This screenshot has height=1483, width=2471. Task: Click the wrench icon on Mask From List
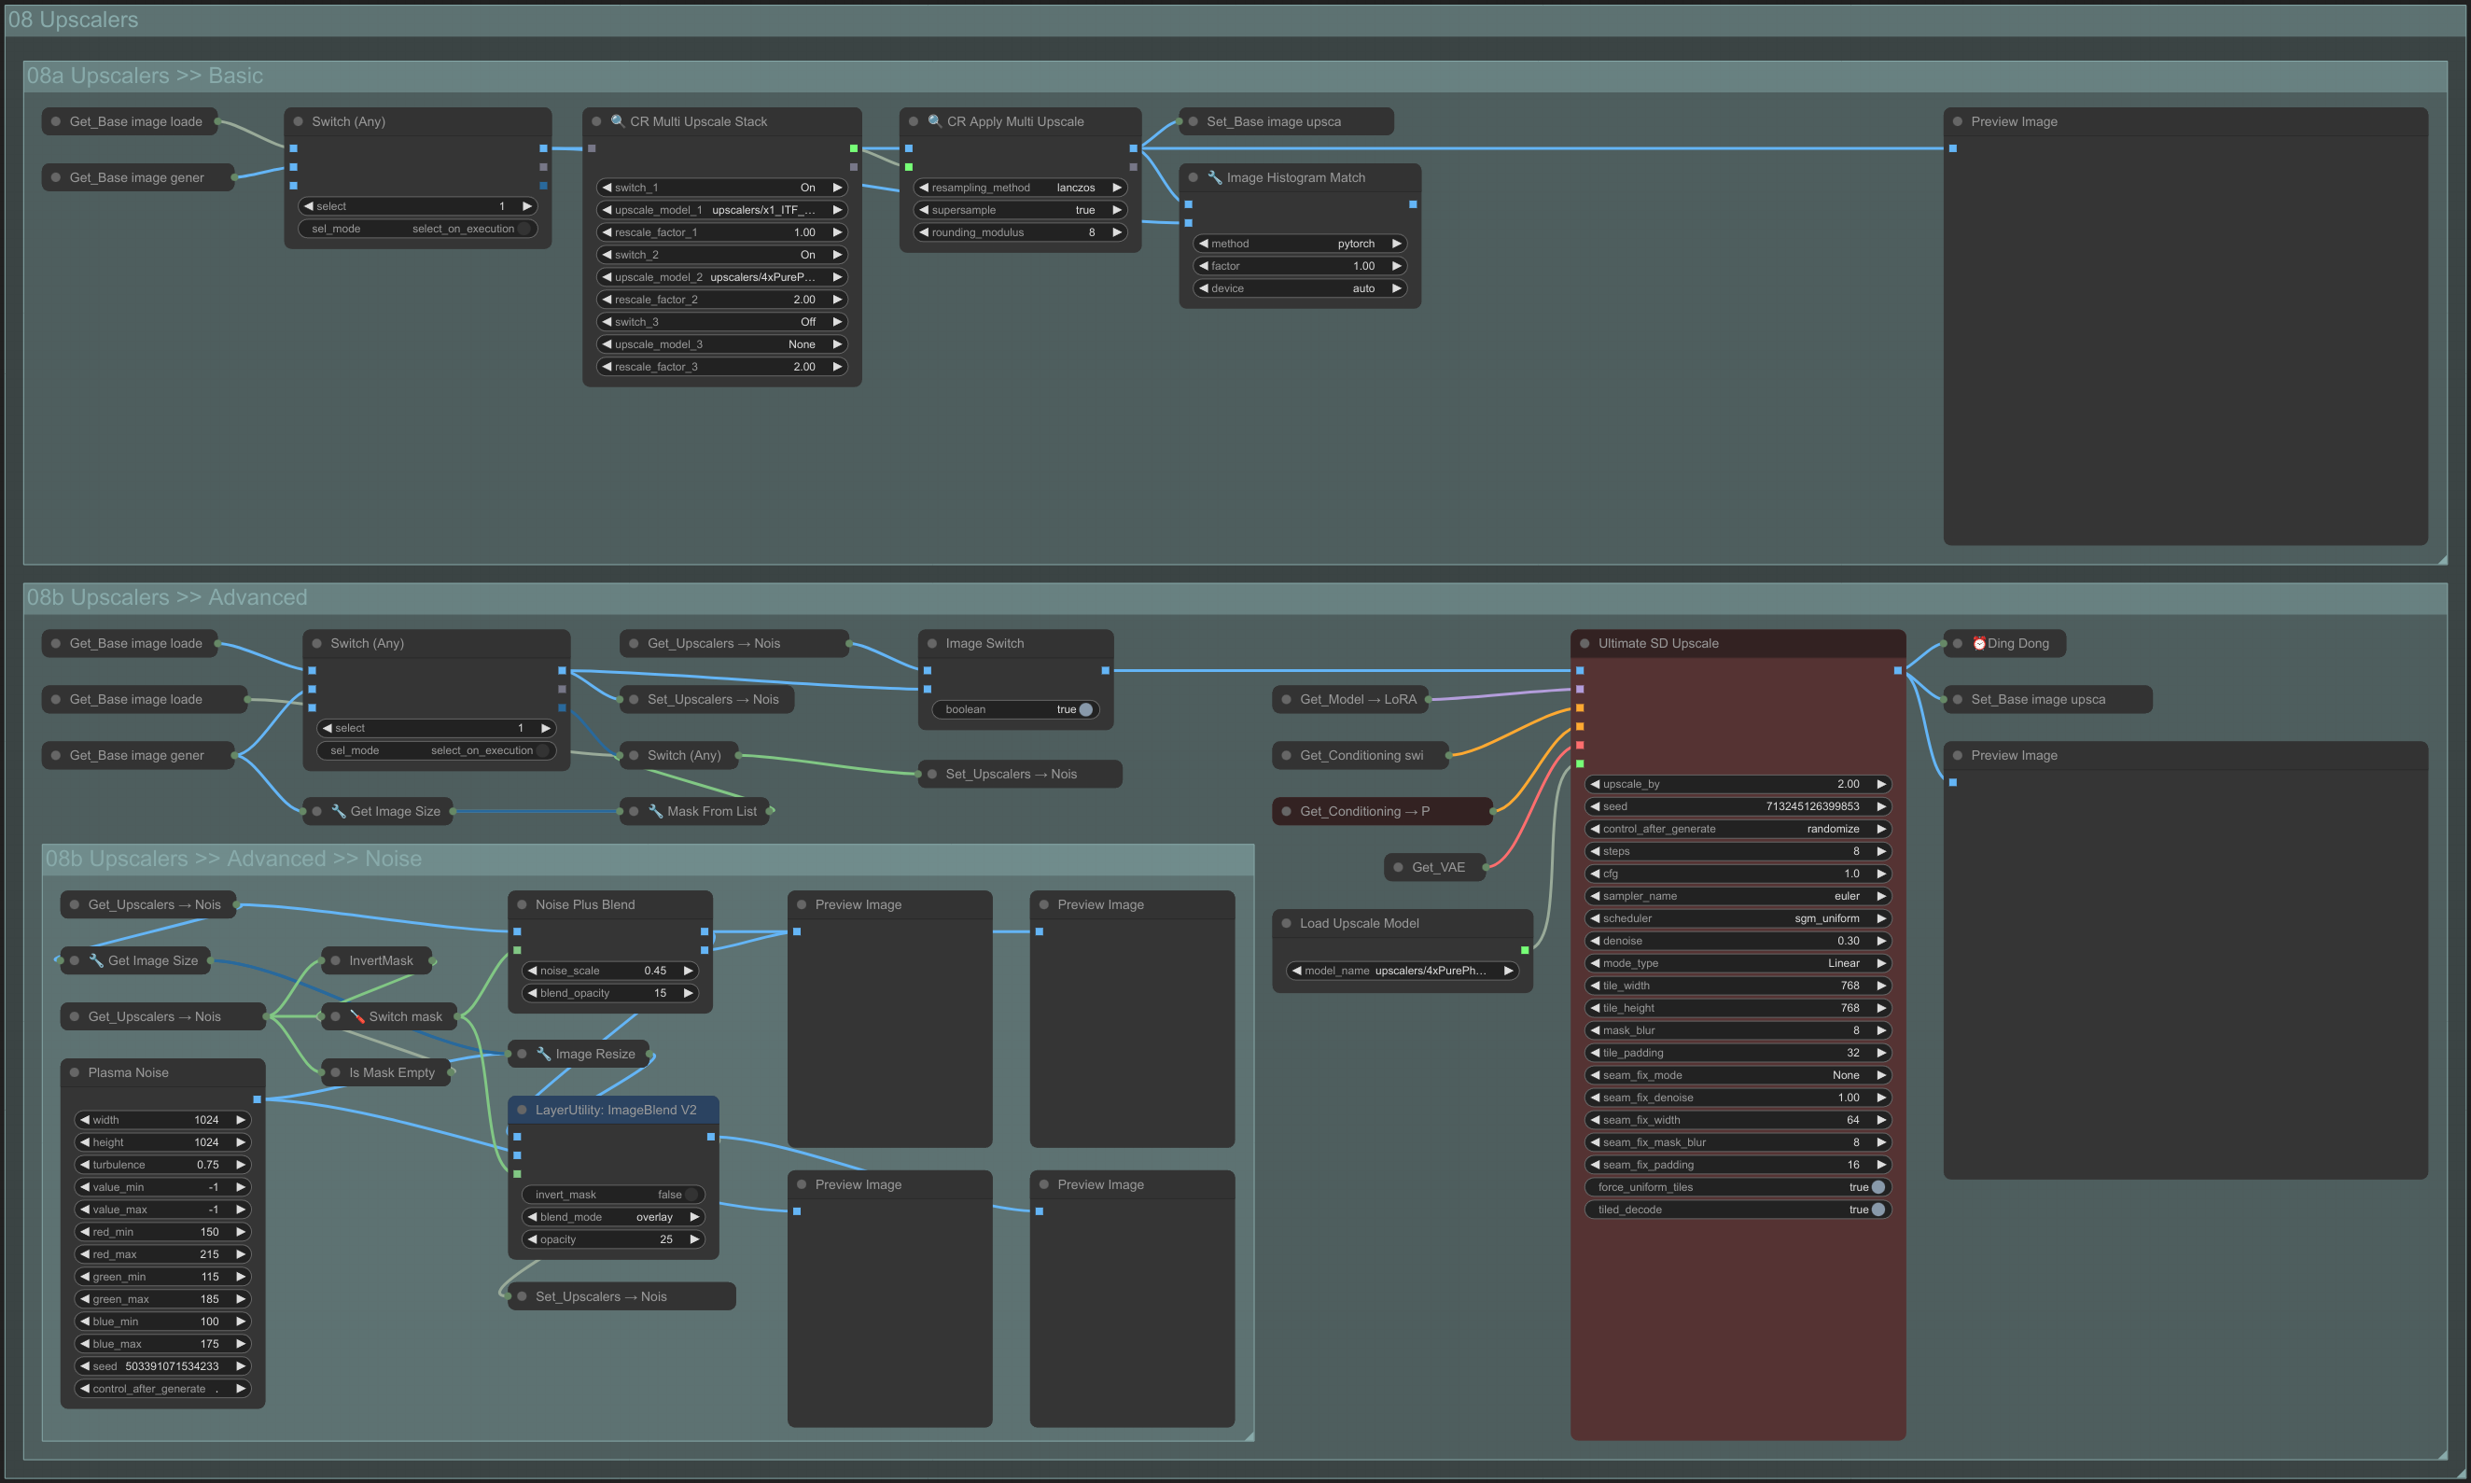pos(655,811)
